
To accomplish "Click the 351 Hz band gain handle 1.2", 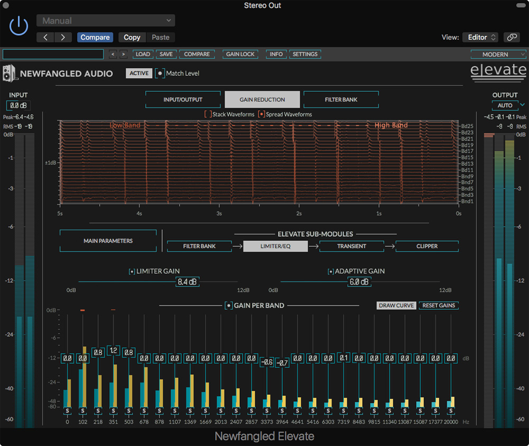I will (x=113, y=351).
